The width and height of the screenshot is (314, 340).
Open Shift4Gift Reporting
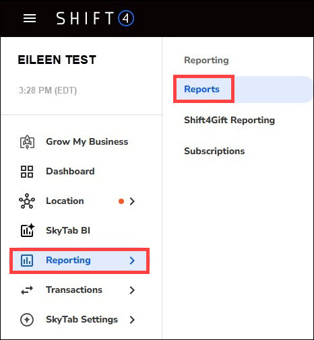pyautogui.click(x=229, y=120)
